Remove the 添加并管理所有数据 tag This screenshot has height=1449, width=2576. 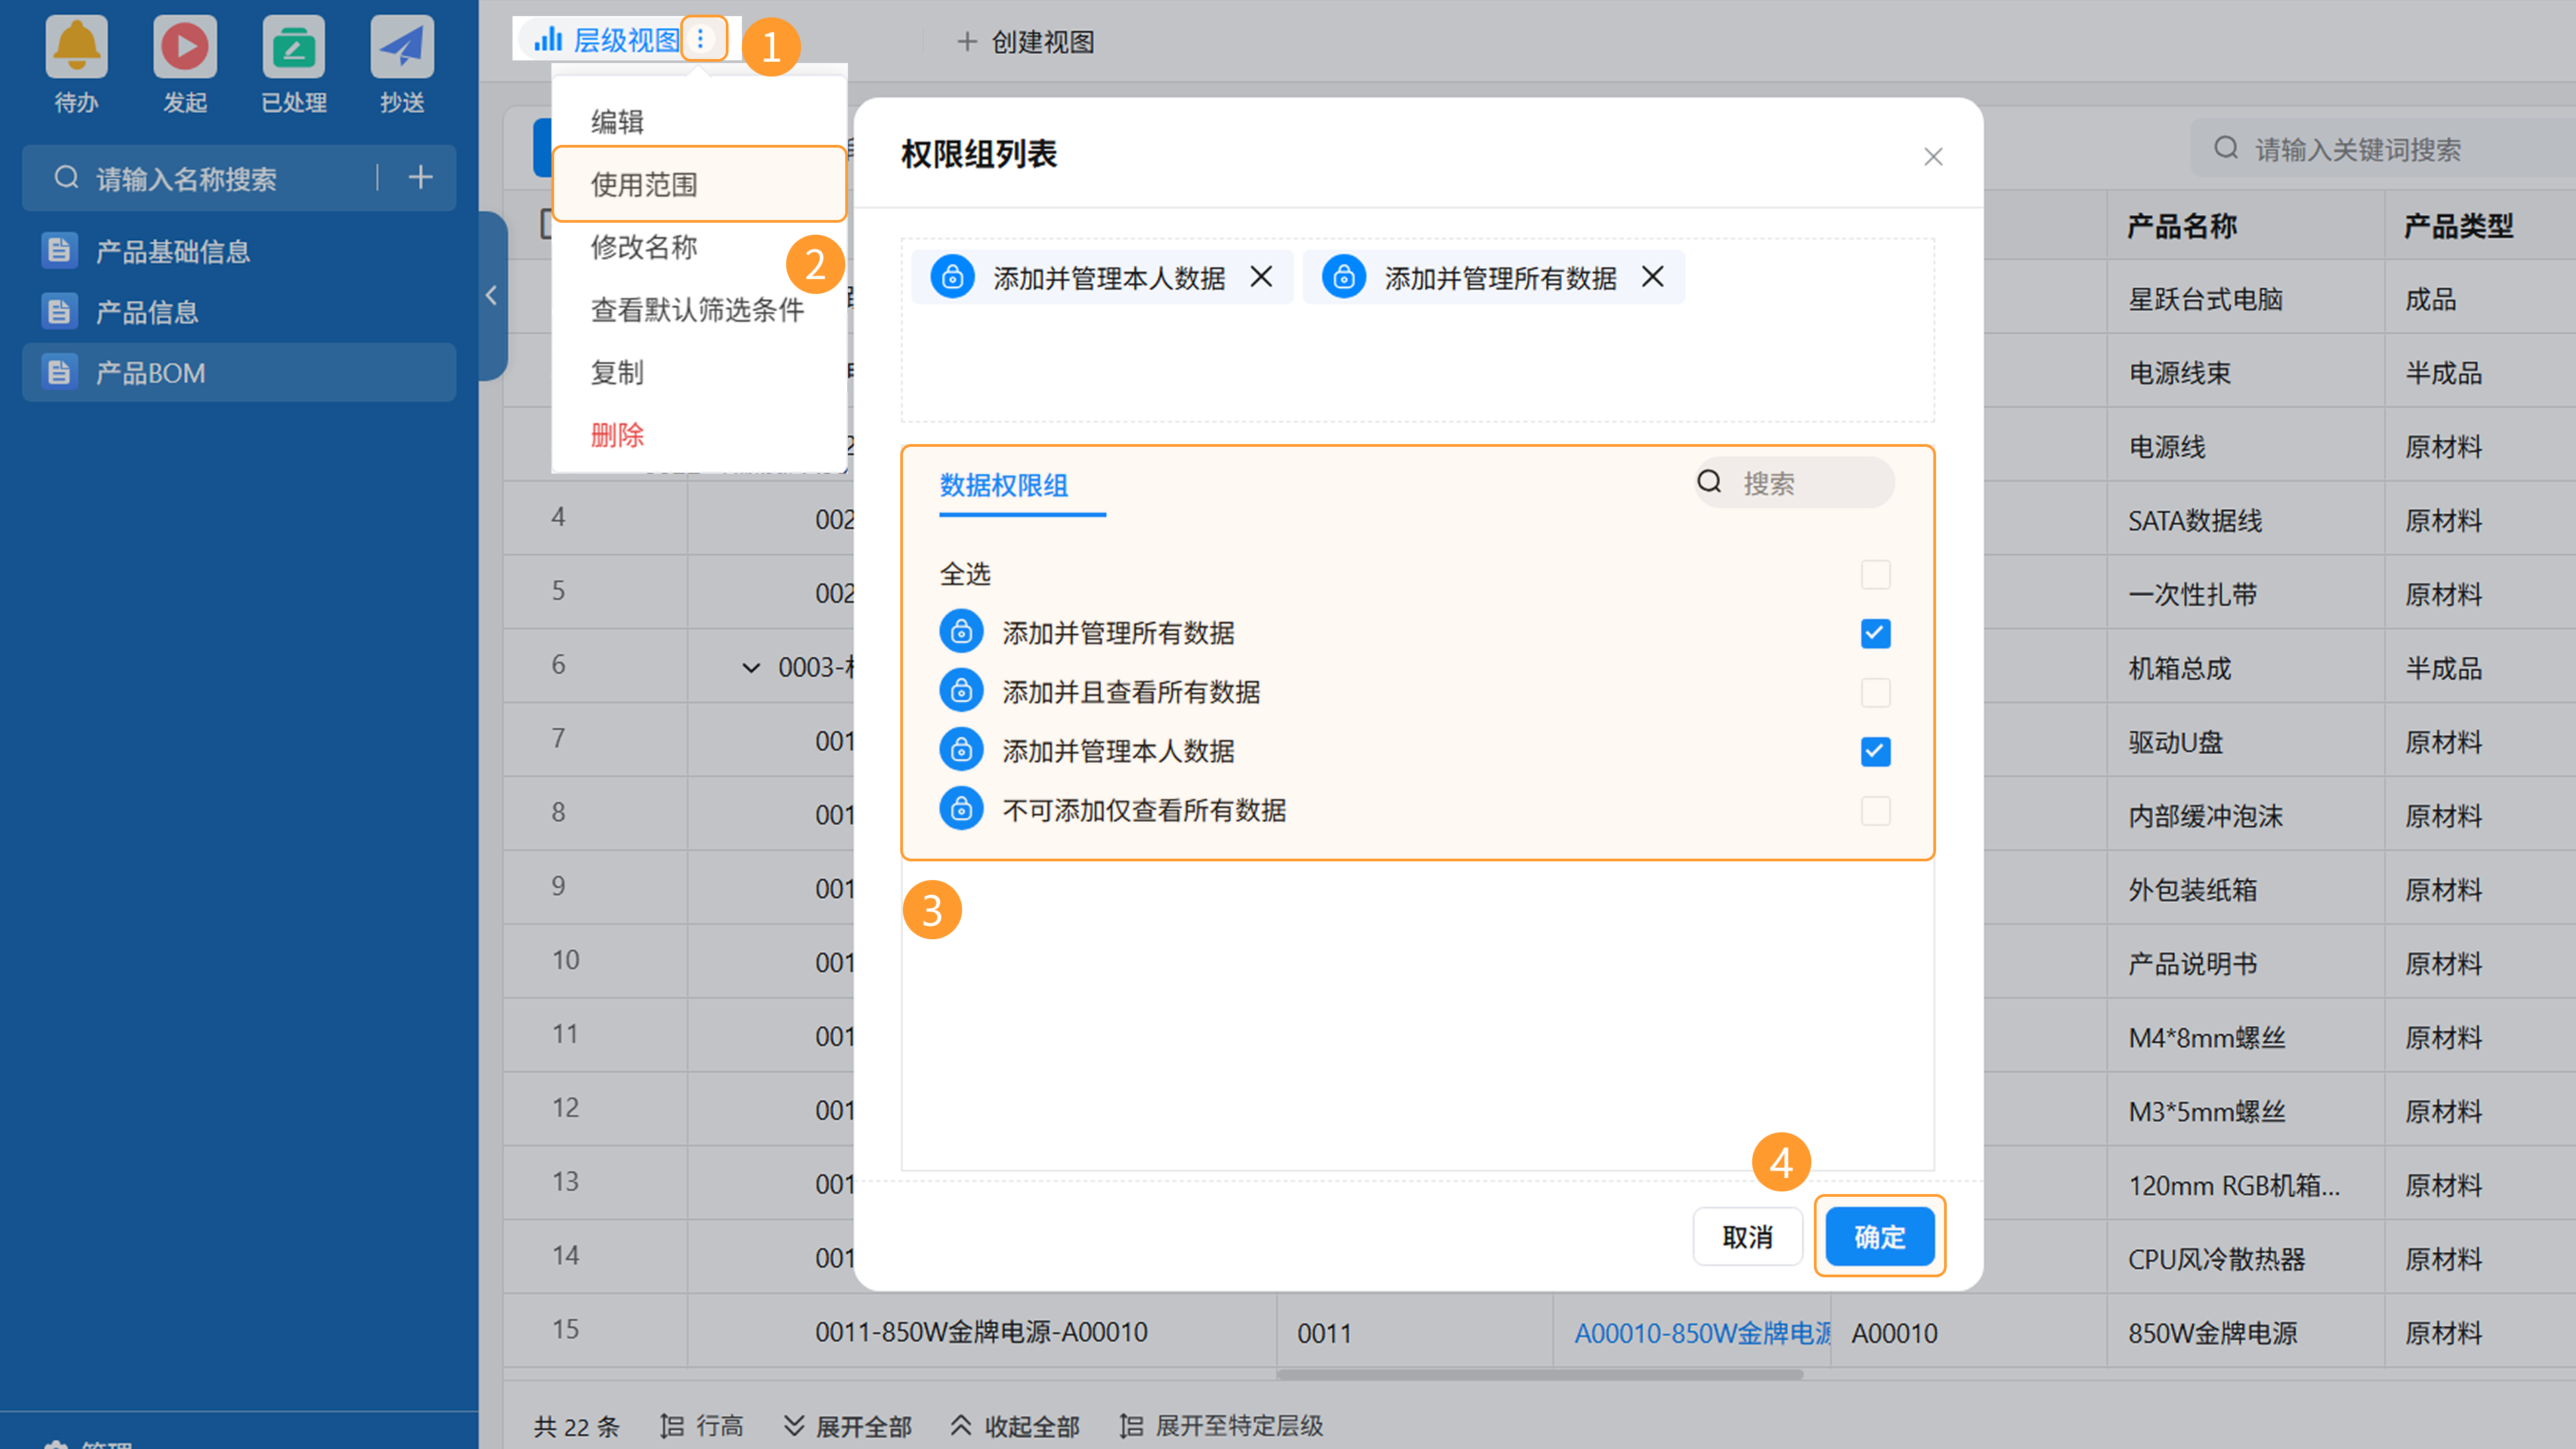1652,277
